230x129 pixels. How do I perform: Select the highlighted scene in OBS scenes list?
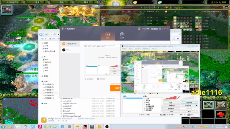133,98
